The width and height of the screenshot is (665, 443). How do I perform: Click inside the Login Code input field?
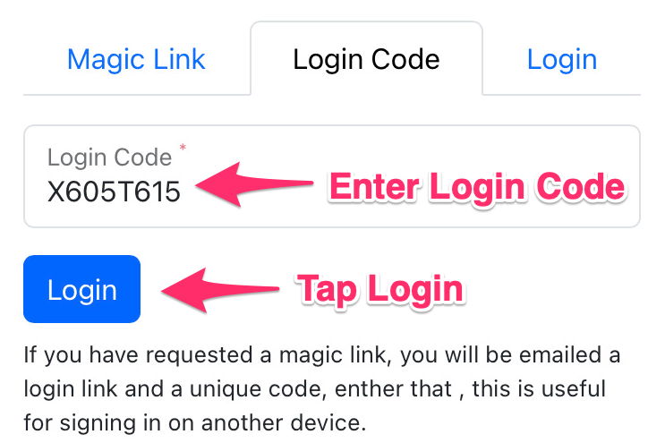332,176
